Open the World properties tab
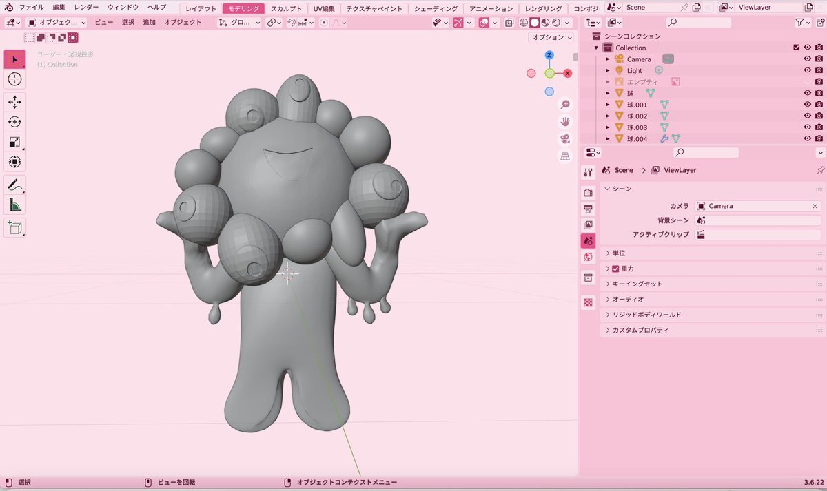The height and width of the screenshot is (491, 827). tap(589, 257)
